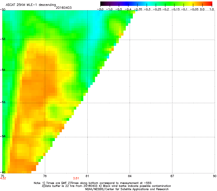Click the -52 latitude axis label
Screen dimensions: 217x191
coord(3,39)
